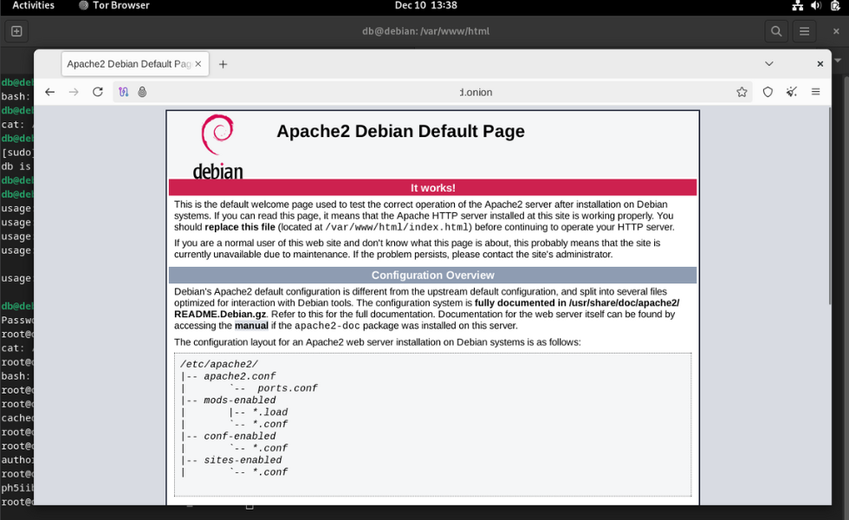Click the browser forward arrow
Screen dimensions: 849x520
click(x=74, y=92)
